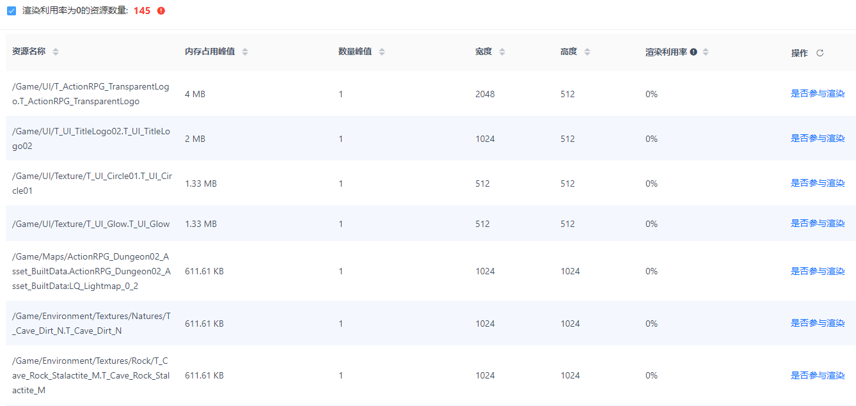
Task: Click the 4 MB memory value
Action: [195, 94]
